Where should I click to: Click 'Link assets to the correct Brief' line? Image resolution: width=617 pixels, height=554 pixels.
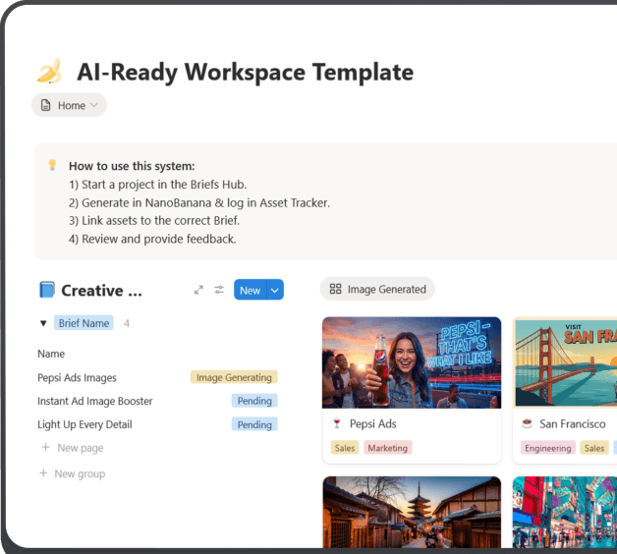pos(154,221)
